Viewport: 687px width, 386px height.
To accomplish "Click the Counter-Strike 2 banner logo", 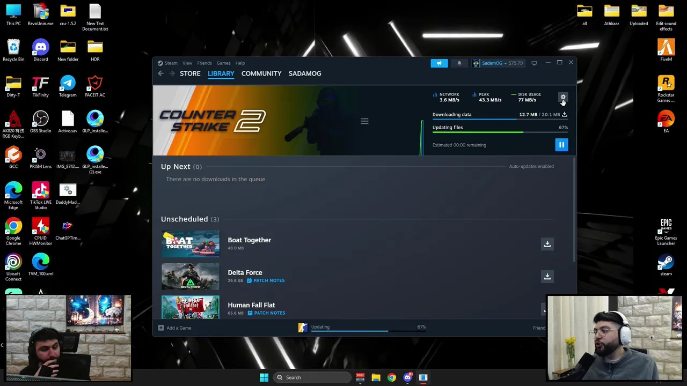I will click(x=213, y=121).
